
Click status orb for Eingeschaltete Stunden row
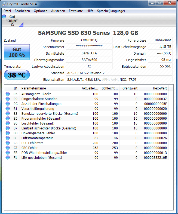pyautogui.click(x=8, y=99)
